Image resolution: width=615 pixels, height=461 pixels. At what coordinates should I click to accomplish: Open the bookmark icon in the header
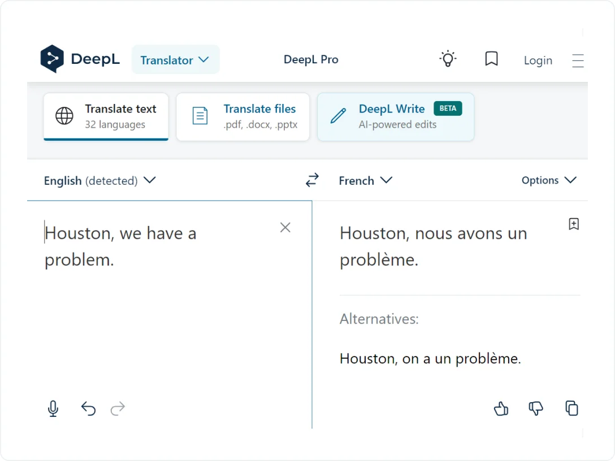pyautogui.click(x=491, y=58)
